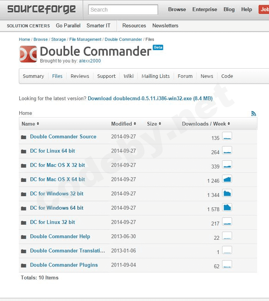Open stats chart for DC for Windows 64 bit
The width and height of the screenshot is (269, 301).
pyautogui.click(x=227, y=207)
